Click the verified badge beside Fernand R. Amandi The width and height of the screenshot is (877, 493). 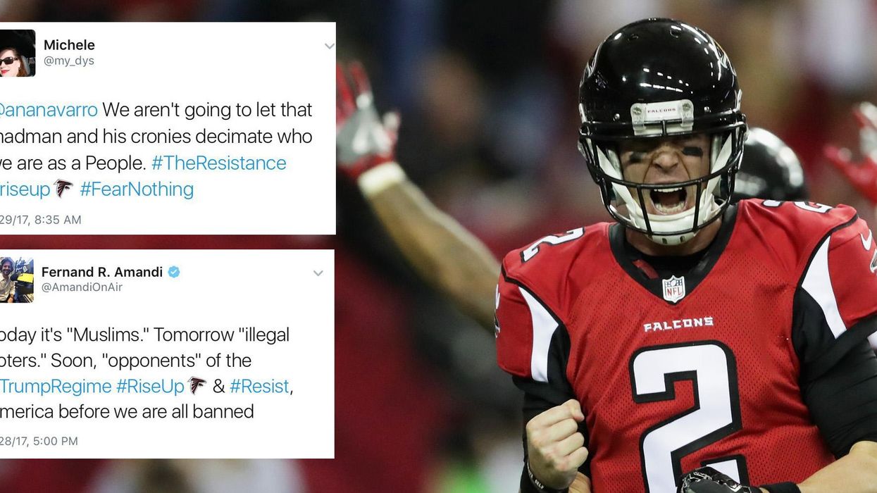pos(173,272)
